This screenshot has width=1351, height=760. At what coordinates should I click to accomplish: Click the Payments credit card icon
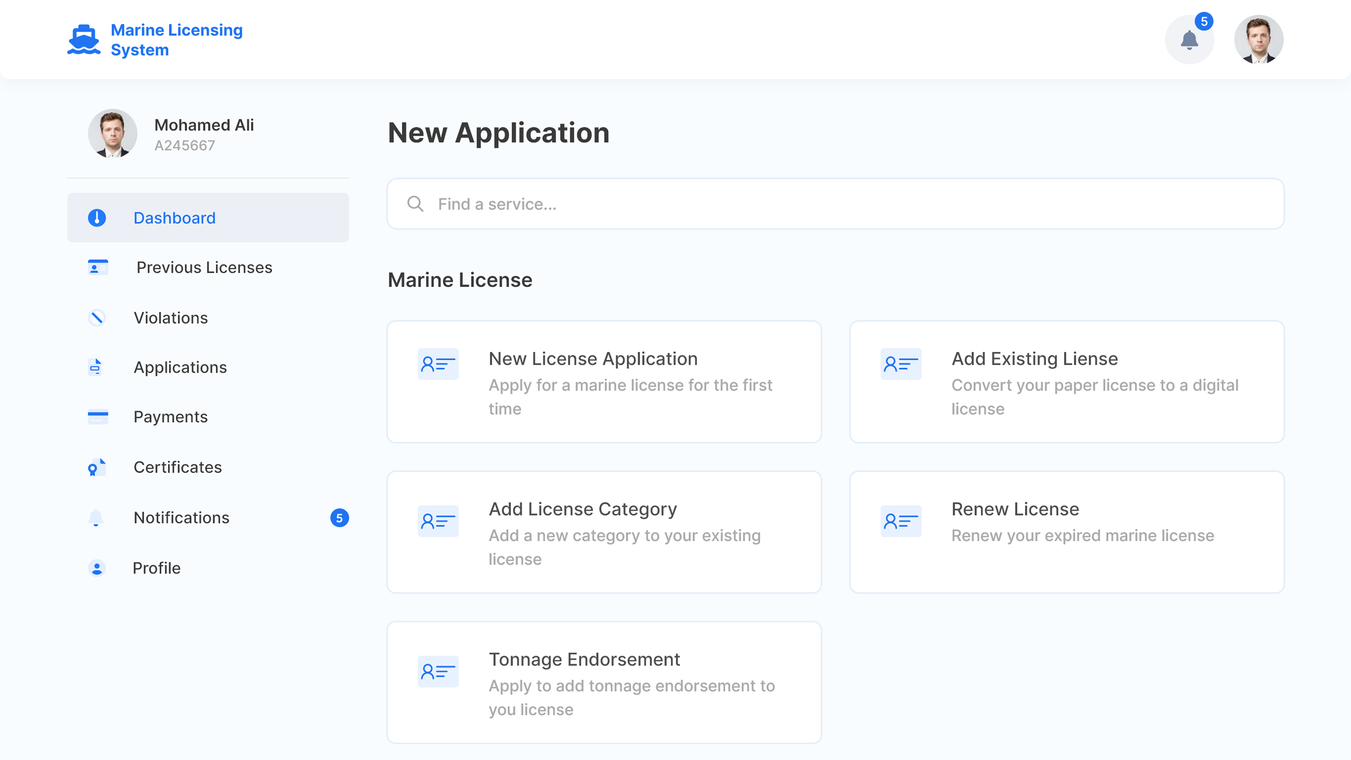[98, 417]
